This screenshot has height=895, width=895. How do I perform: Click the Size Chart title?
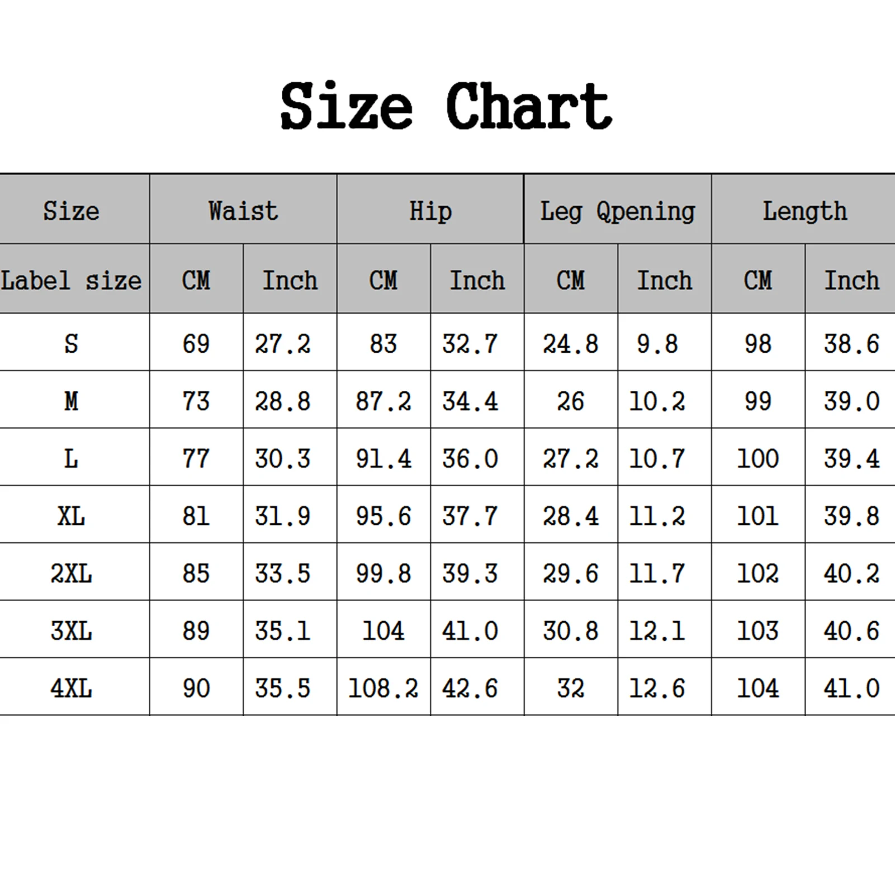[446, 106]
